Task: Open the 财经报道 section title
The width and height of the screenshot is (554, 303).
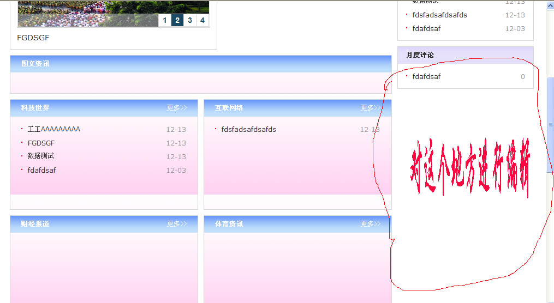Action: pos(35,224)
